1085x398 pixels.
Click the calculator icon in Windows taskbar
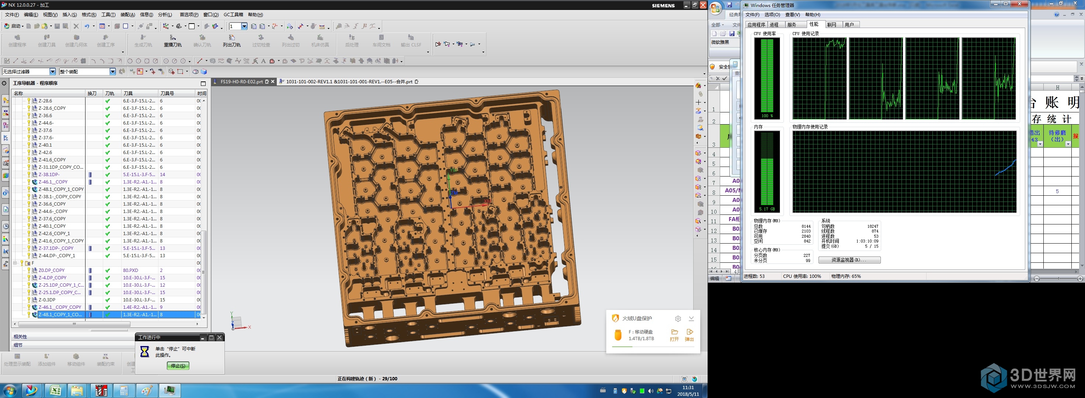[124, 390]
